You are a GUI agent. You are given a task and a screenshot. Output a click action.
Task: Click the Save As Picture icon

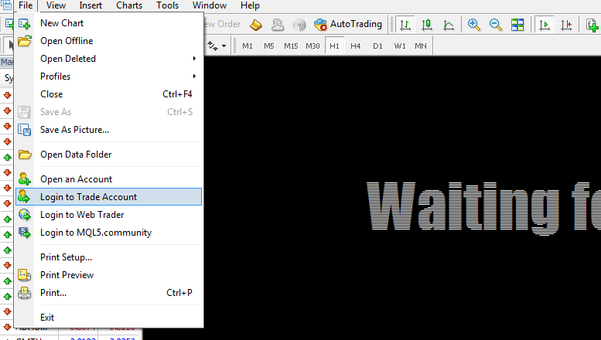tap(25, 130)
